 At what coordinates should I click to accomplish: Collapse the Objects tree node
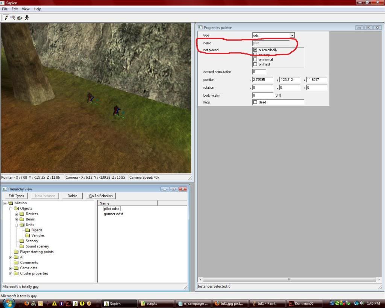tap(11, 208)
